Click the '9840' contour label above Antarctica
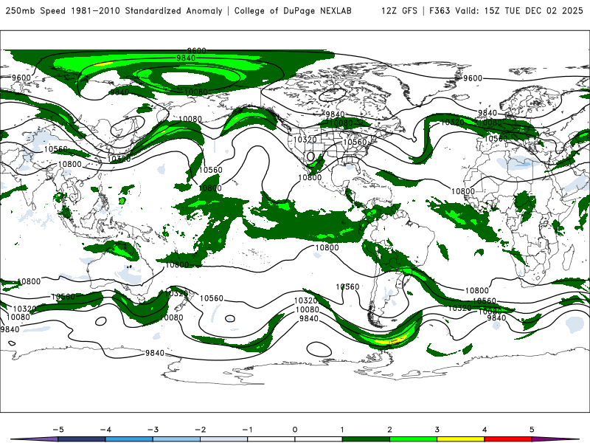The height and width of the screenshot is (443, 590). point(155,353)
